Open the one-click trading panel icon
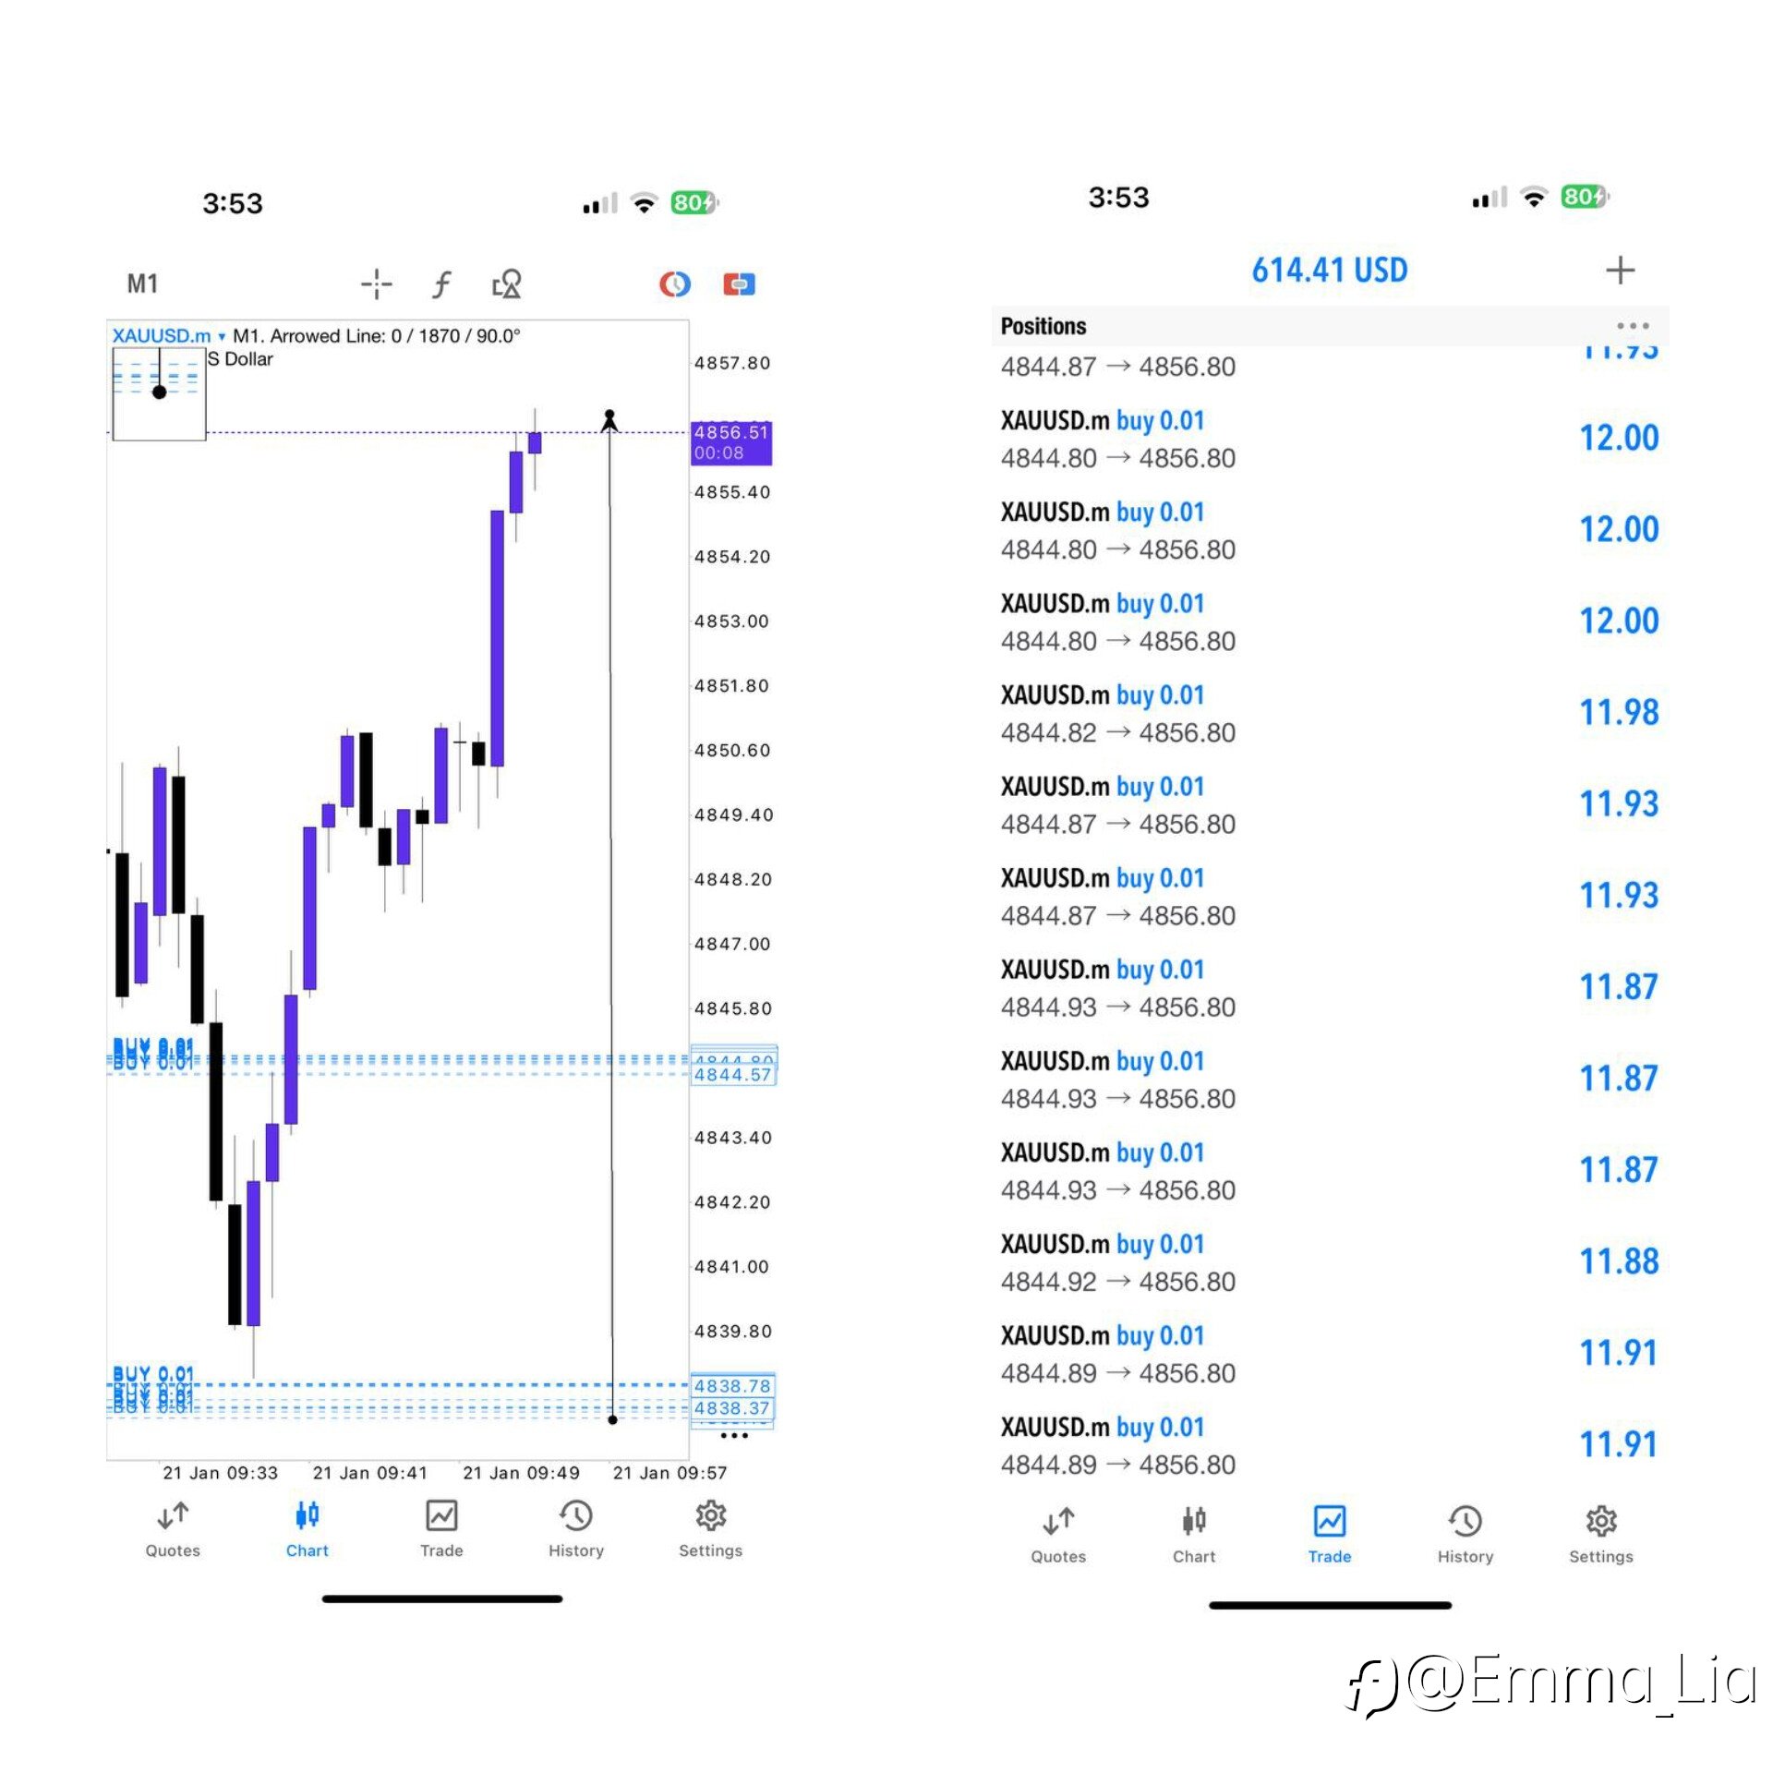The height and width of the screenshot is (1773, 1773). (739, 283)
